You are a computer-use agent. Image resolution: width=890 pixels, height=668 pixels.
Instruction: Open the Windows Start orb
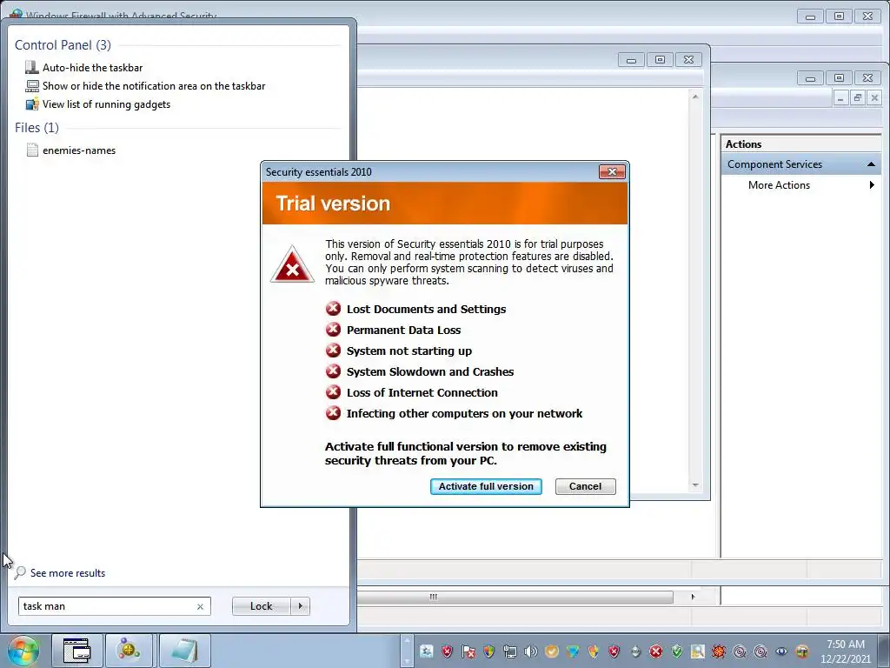[23, 651]
